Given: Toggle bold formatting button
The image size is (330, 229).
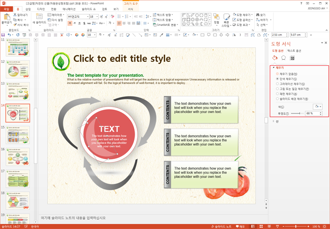Looking at the screenshot, I should (70, 23).
